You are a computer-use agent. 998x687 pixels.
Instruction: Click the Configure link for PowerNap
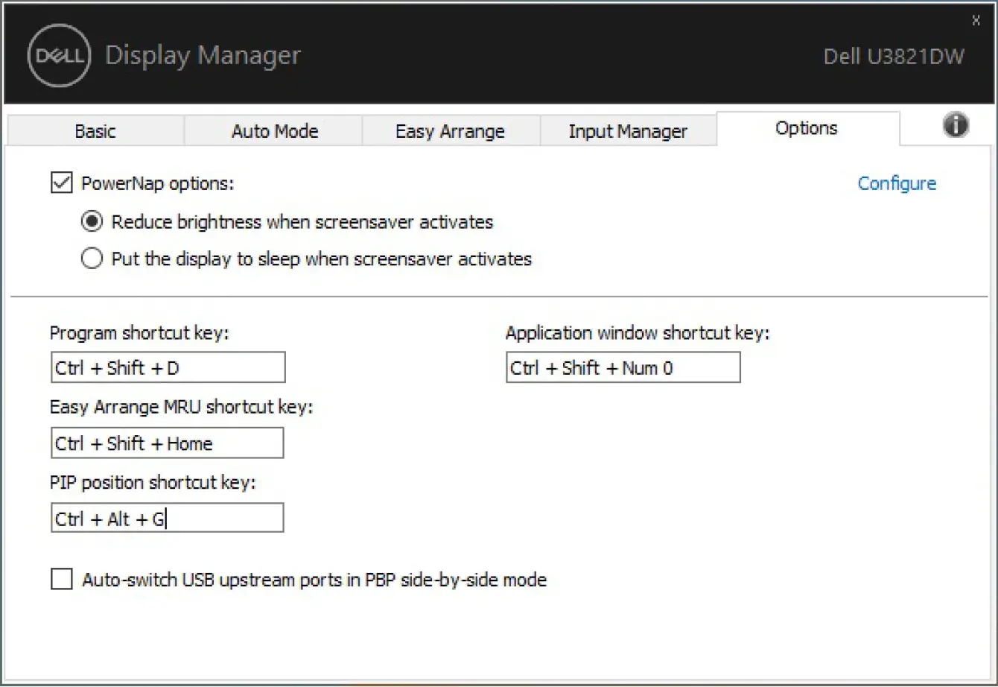coord(897,183)
